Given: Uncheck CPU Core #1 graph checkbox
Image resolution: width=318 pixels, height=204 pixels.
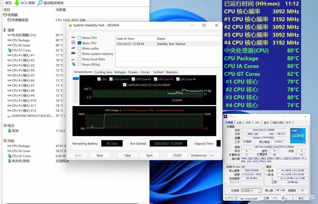Looking at the screenshot, I should coord(111,79).
